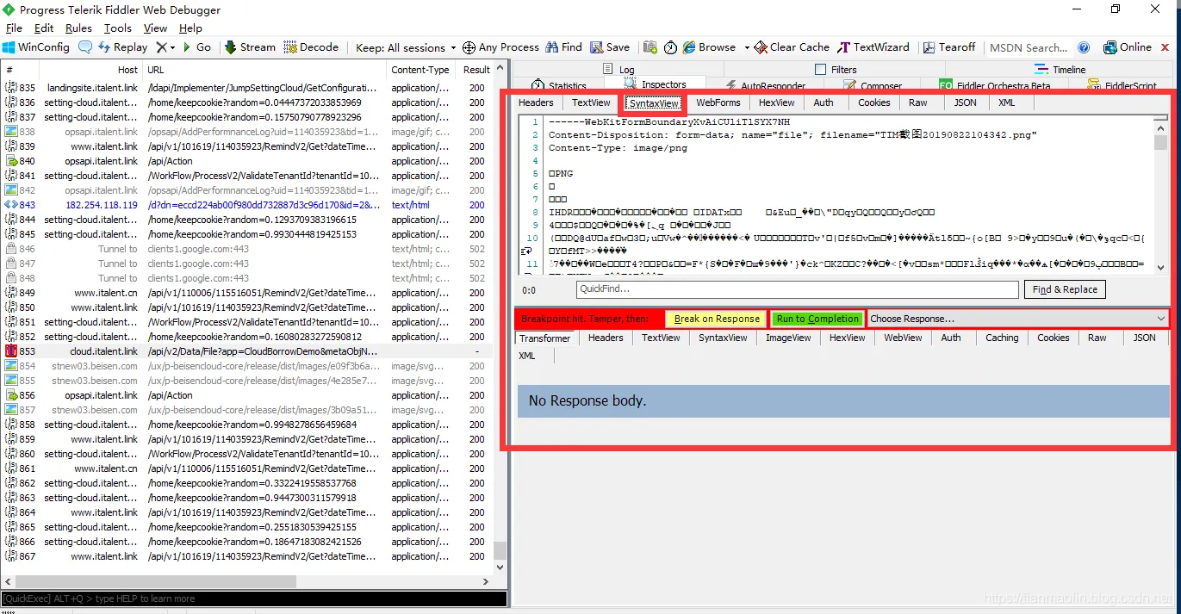
Task: Switch to the Inspectors tab
Action: click(x=655, y=84)
